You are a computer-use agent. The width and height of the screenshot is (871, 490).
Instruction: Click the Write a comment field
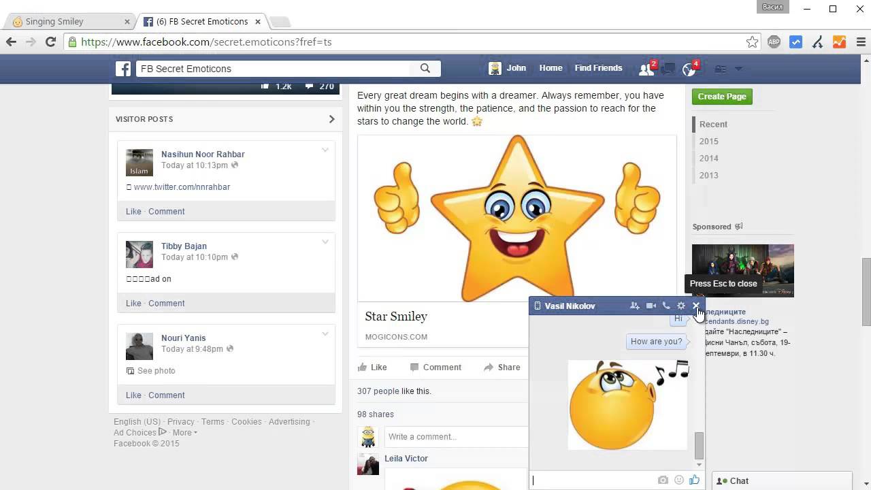pyautogui.click(x=457, y=437)
